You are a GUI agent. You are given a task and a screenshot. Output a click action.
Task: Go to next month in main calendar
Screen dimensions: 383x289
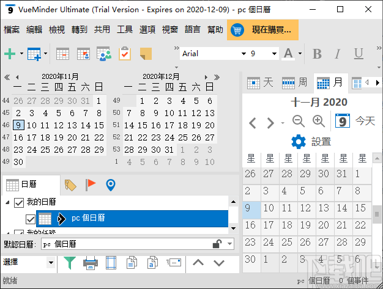click(x=270, y=123)
